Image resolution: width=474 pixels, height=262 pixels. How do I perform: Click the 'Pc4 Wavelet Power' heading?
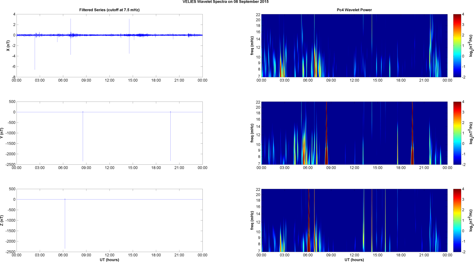point(354,10)
